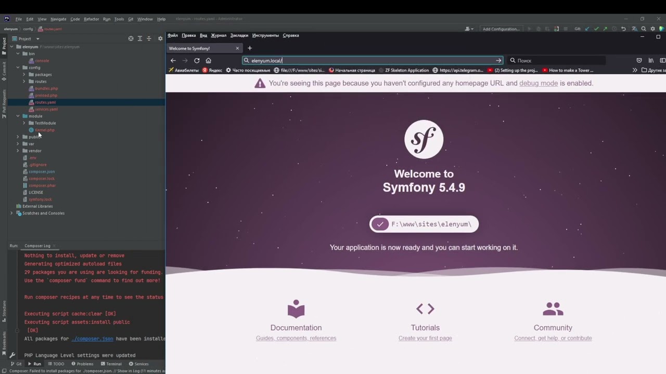Click the Expand All icon in Project panel
This screenshot has height=374, width=666.
click(x=139, y=38)
